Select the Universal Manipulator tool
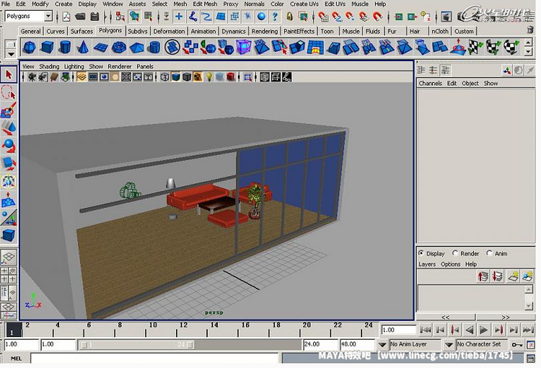This screenshot has height=368, width=541. tap(9, 182)
